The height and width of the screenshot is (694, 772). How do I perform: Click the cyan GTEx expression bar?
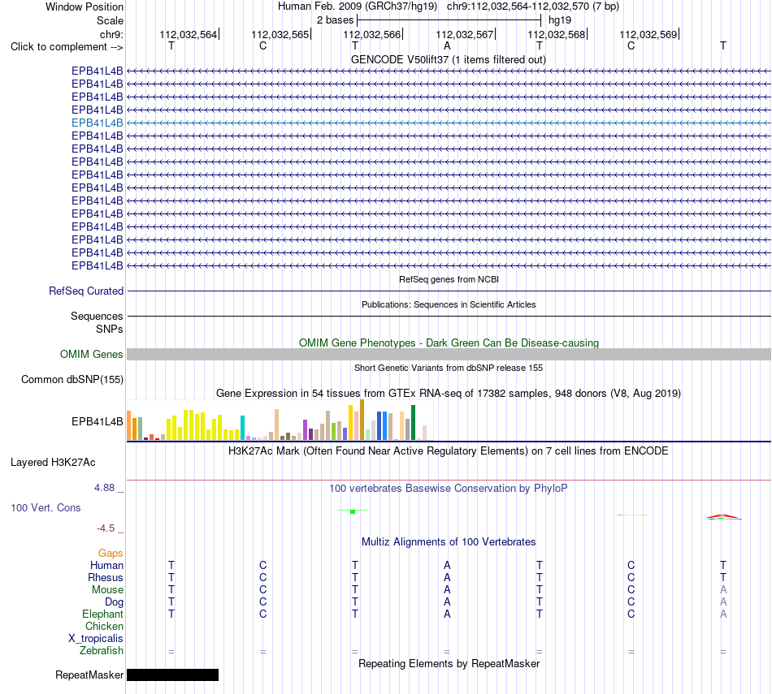[x=242, y=428]
